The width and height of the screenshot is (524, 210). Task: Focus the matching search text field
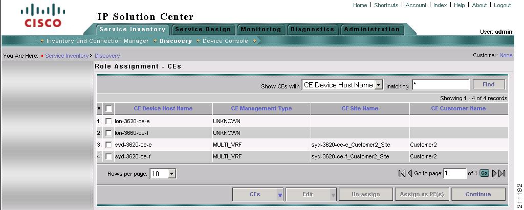(x=441, y=85)
